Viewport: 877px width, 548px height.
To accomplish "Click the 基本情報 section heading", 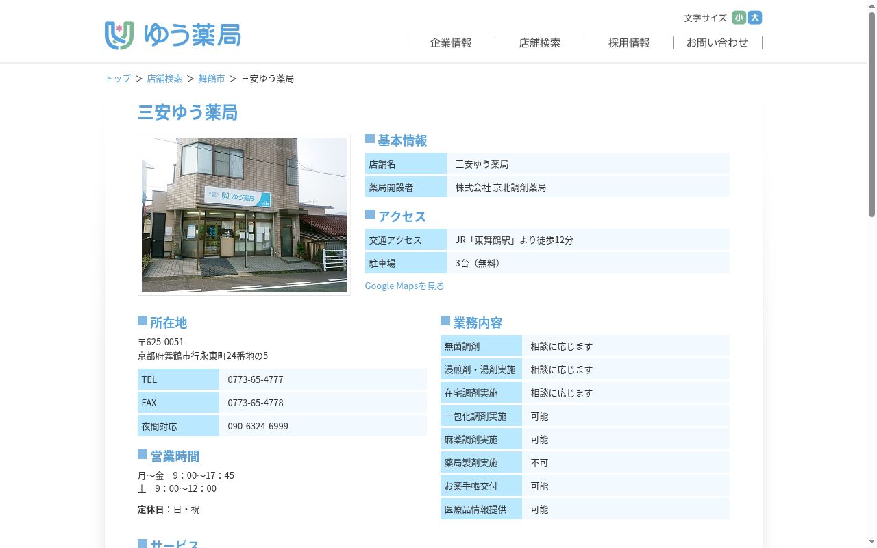I will [402, 140].
